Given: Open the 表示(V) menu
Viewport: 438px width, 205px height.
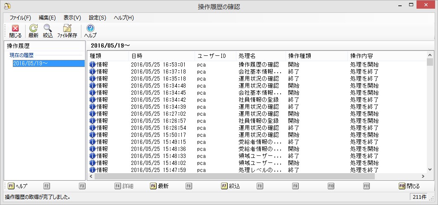Looking at the screenshot, I should [72, 18].
